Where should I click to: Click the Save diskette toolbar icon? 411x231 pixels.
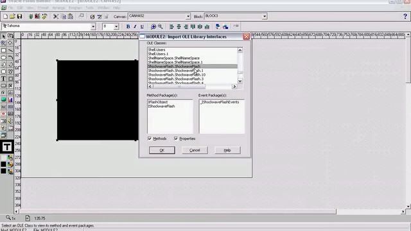19,17
